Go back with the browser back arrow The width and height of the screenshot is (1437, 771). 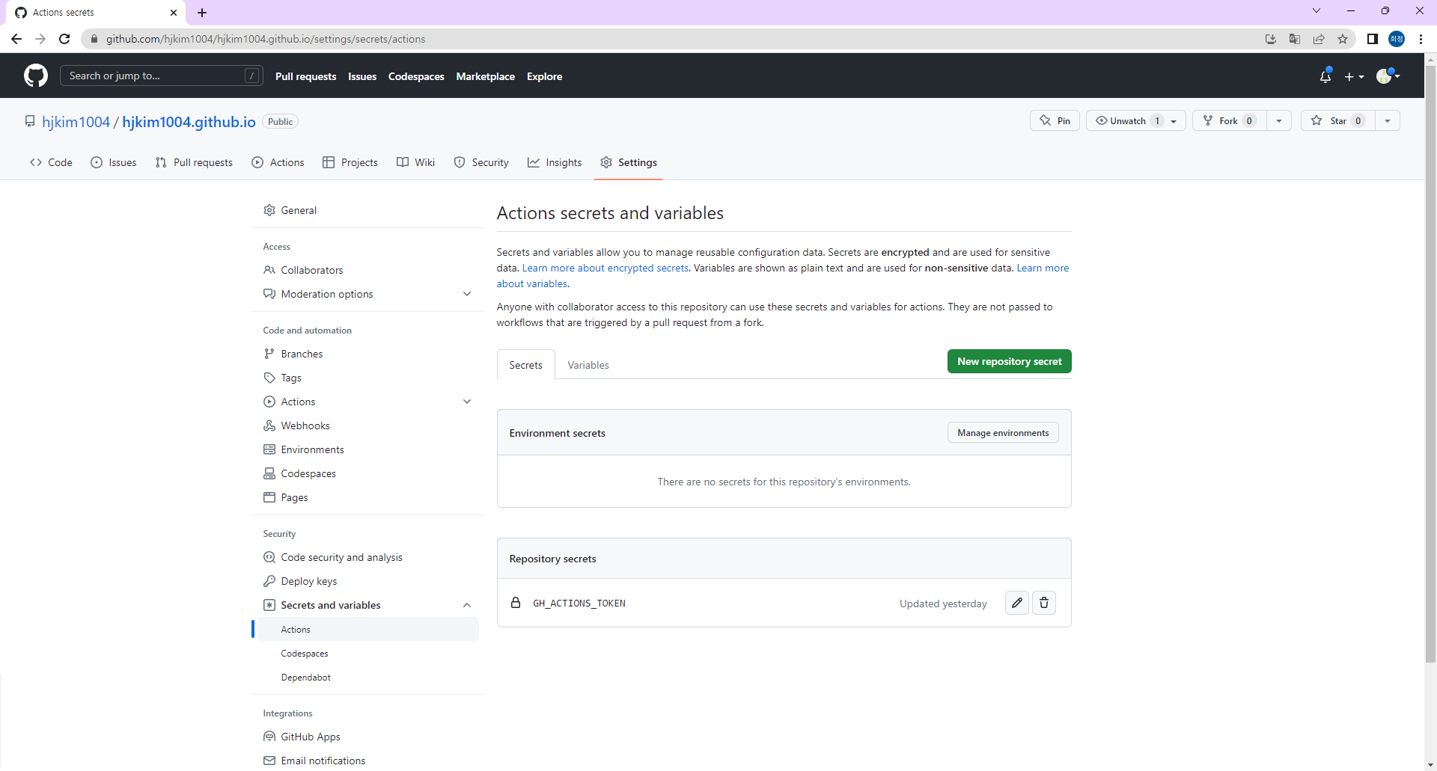[16, 39]
